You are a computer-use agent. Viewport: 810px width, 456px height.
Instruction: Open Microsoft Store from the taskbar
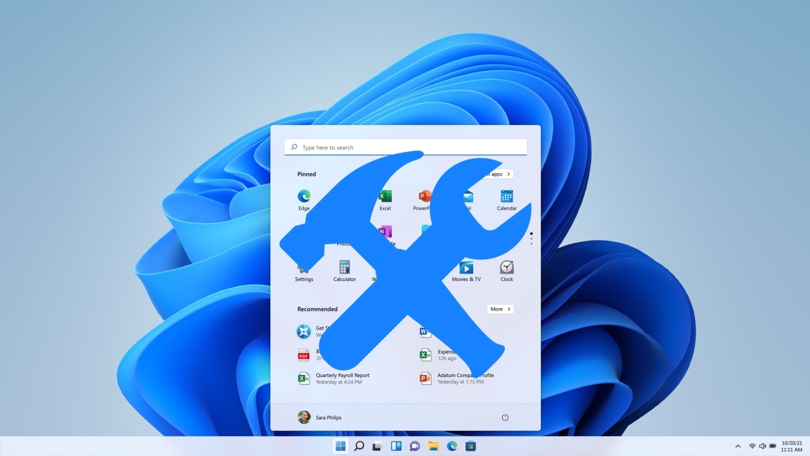coord(470,446)
